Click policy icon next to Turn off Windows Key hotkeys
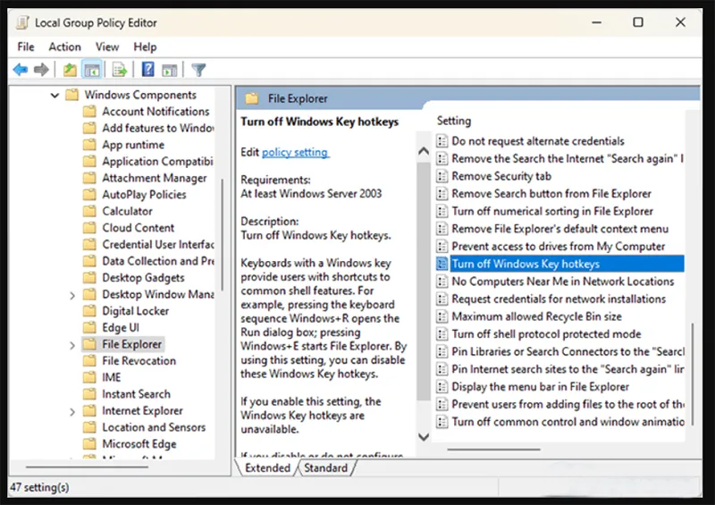This screenshot has height=505, width=715. 442,264
